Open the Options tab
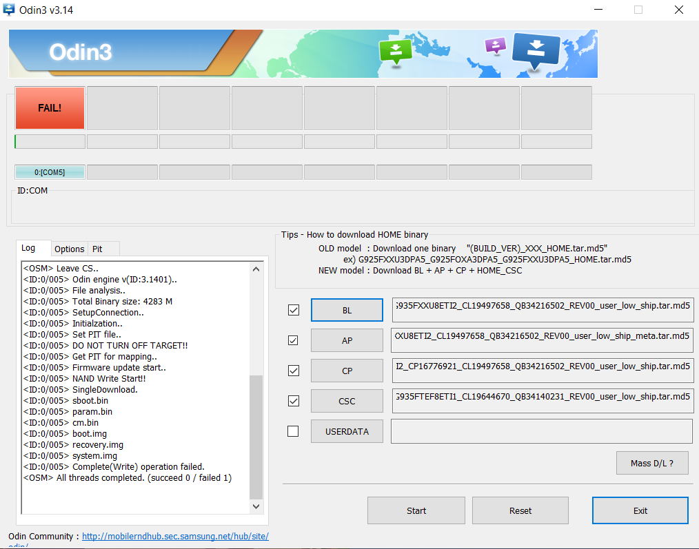This screenshot has width=699, height=549. (x=69, y=249)
